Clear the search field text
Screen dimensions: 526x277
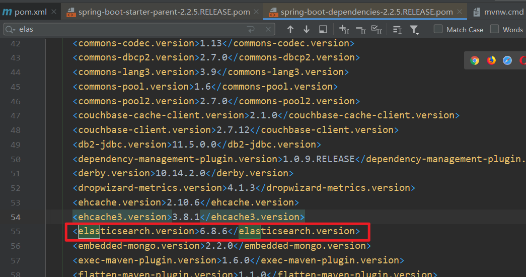268,30
